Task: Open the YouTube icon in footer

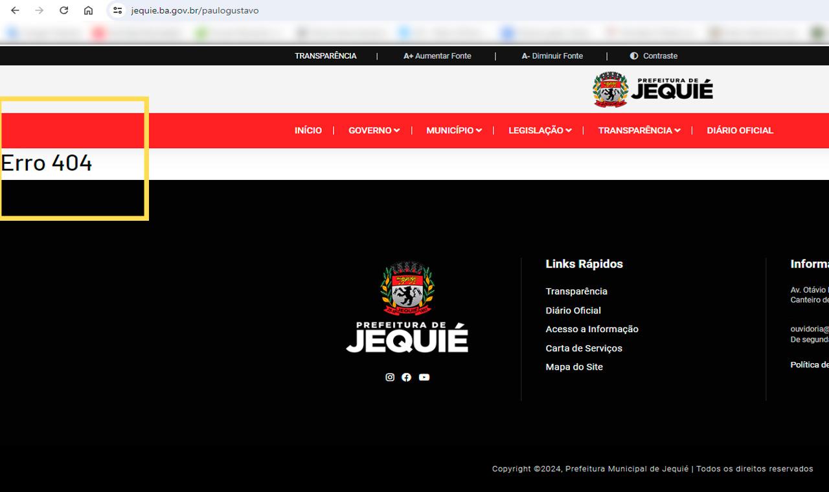Action: click(424, 377)
